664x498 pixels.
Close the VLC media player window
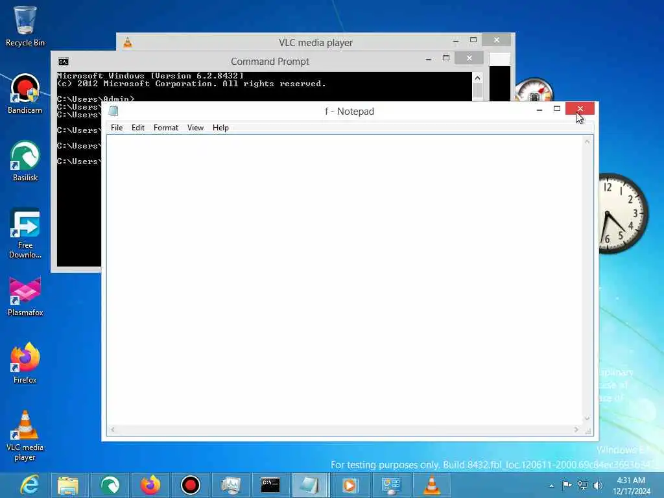tap(496, 40)
